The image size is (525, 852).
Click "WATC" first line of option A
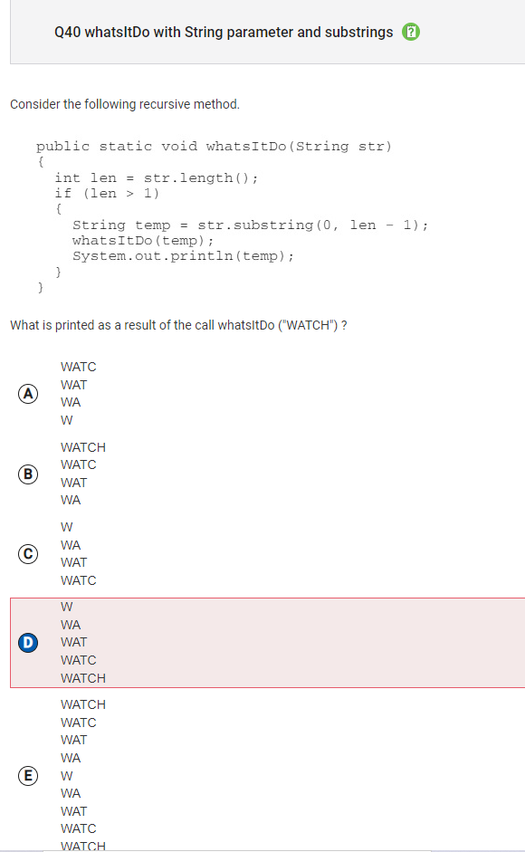pyautogui.click(x=78, y=367)
